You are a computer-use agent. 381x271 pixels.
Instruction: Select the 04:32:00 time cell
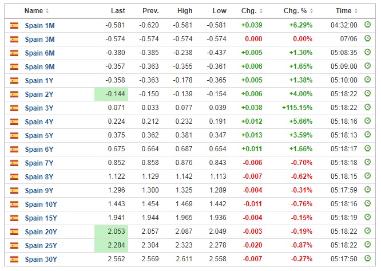tap(344, 25)
